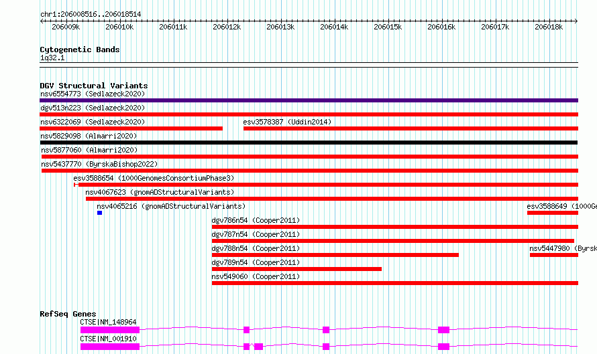Click the red esv3588654 variant bar
This screenshot has width=597, height=354.
pos(326,185)
